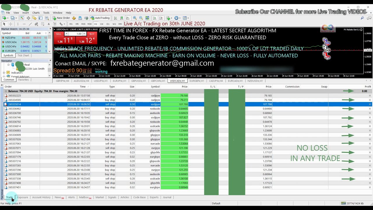Close the Navigator panel
Image resolution: width=373 pixels, height=210 pixels.
[50, 61]
